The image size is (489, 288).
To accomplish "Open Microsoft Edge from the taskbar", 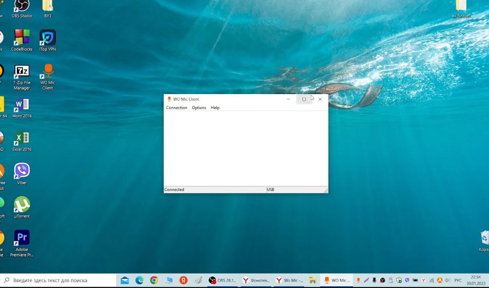I will [x=139, y=280].
